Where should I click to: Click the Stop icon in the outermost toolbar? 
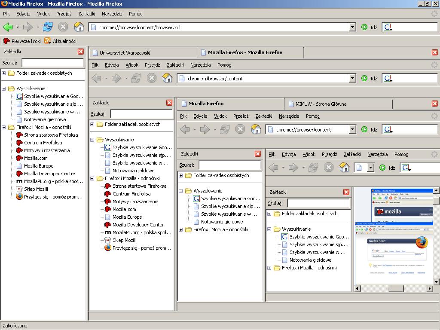(63, 27)
